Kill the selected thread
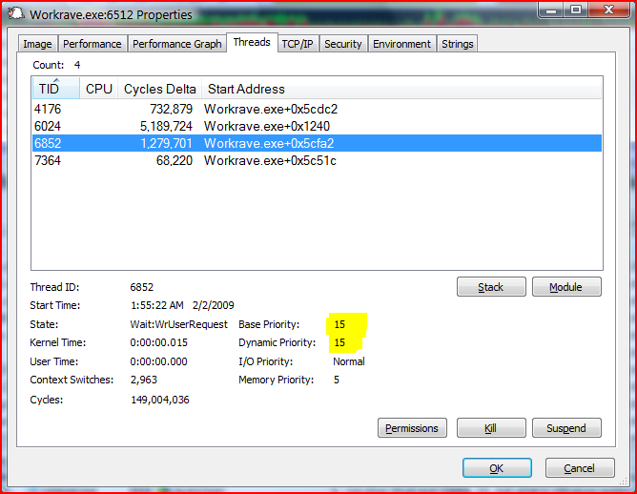The image size is (637, 494). coord(490,428)
